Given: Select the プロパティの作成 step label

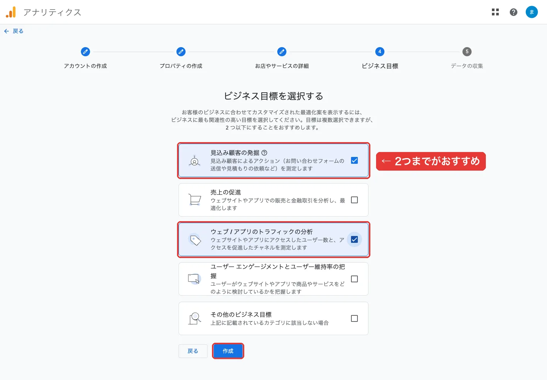Looking at the screenshot, I should [x=181, y=66].
